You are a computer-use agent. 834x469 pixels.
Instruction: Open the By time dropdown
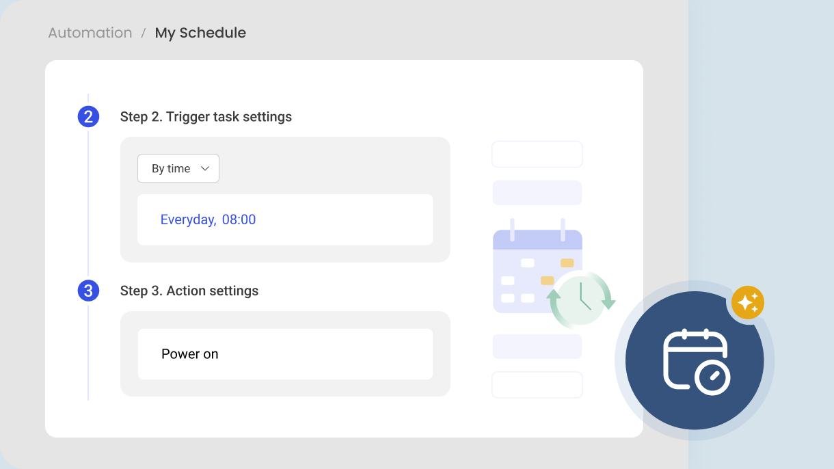click(x=178, y=168)
